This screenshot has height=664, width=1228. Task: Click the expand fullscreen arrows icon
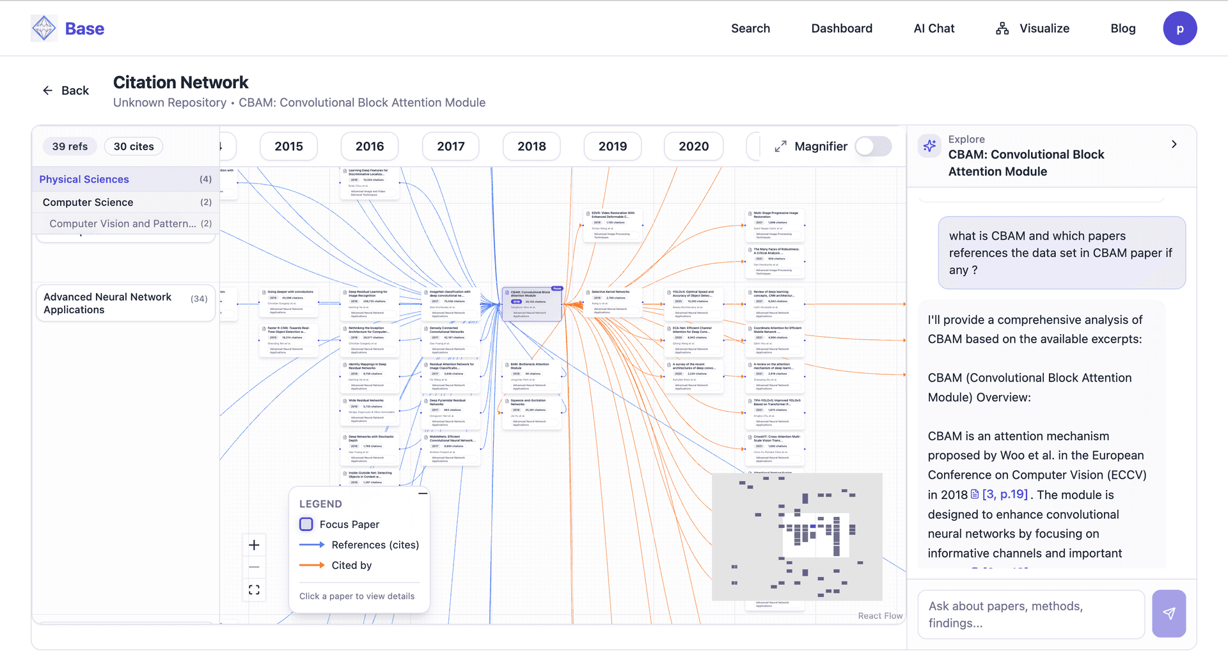click(780, 146)
